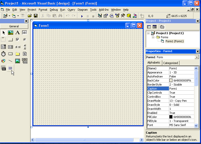Click the BorderStyle value 2 - Sizable

click(176, 85)
